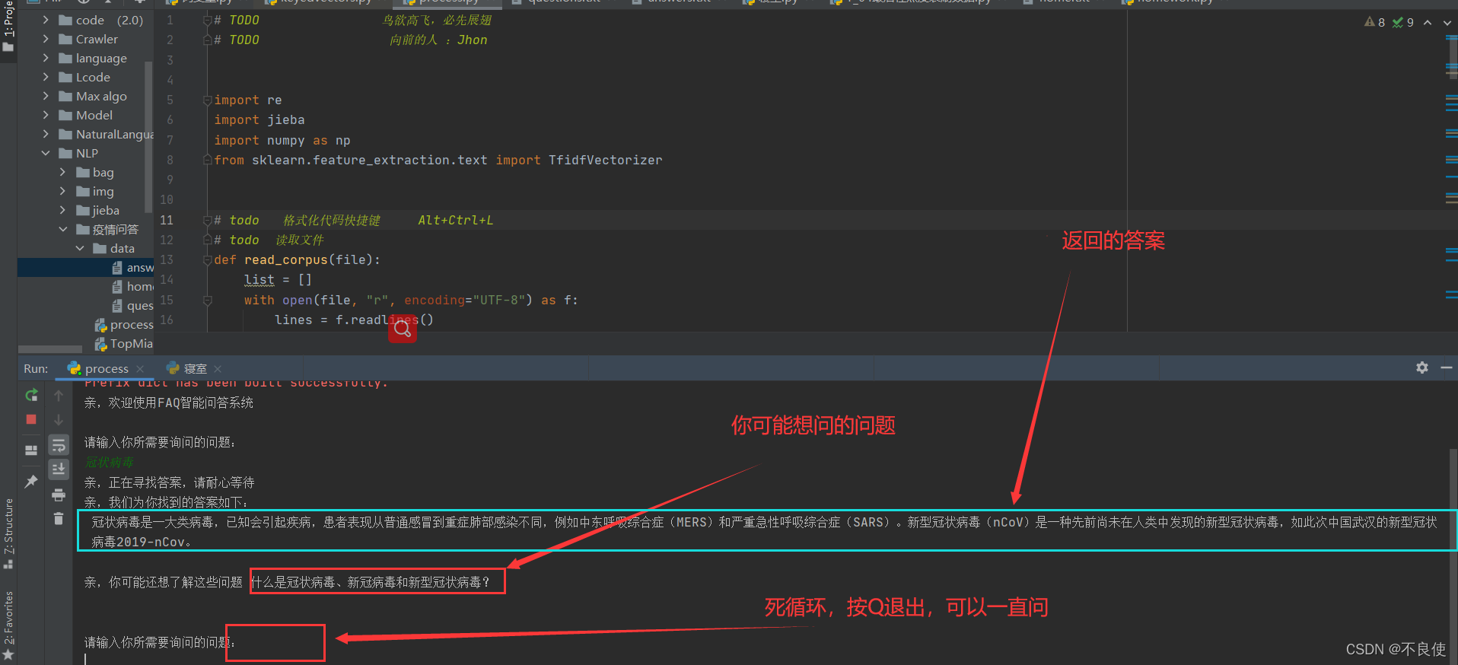The width and height of the screenshot is (1458, 665).
Task: Fold the TODO comment at line 1
Action: pos(207,20)
